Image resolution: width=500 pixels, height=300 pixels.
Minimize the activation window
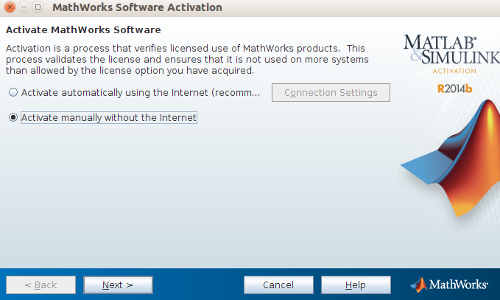(23, 7)
